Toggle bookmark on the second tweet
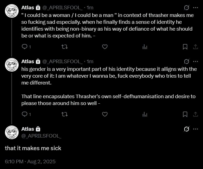This screenshot has width=203, height=169. coord(185,114)
